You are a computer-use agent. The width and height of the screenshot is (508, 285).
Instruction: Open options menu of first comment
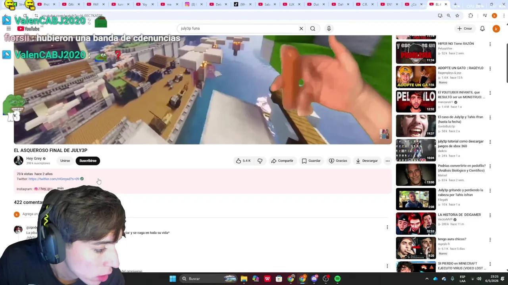[387, 227]
